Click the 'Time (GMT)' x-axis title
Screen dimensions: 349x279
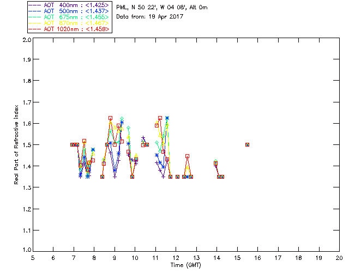[x=185, y=265]
